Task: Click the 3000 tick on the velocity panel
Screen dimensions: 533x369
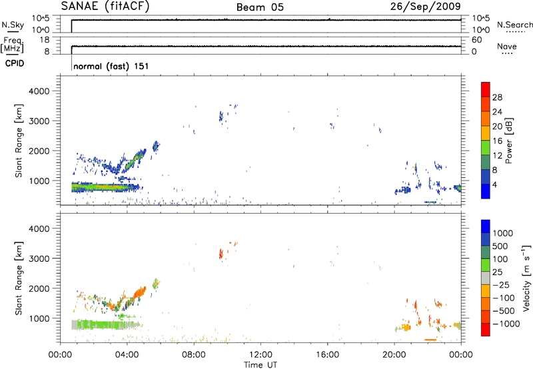Action: pyautogui.click(x=39, y=258)
